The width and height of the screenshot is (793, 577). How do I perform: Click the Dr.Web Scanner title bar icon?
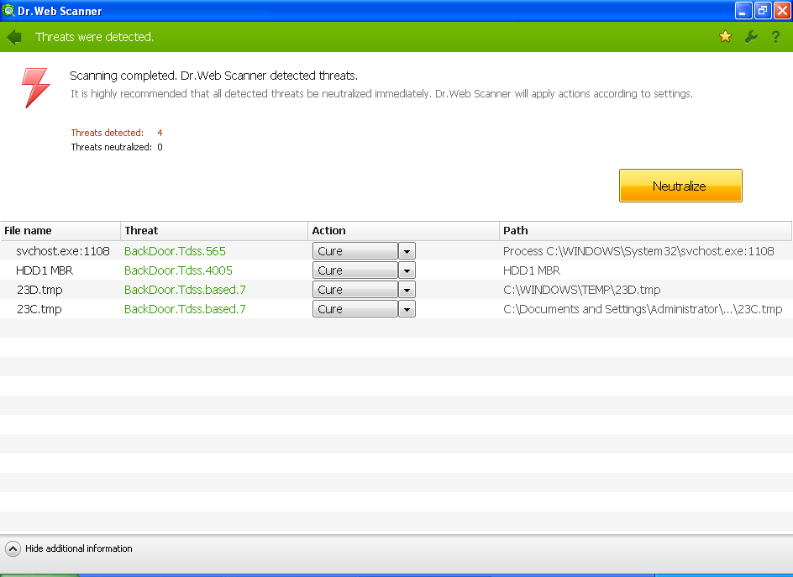(x=8, y=11)
